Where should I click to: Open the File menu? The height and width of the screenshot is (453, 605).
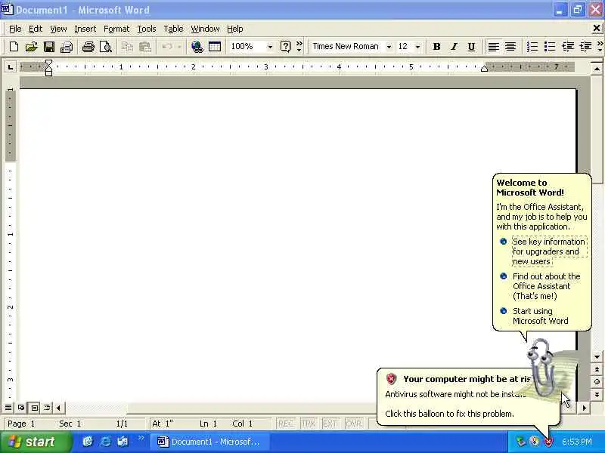(15, 29)
